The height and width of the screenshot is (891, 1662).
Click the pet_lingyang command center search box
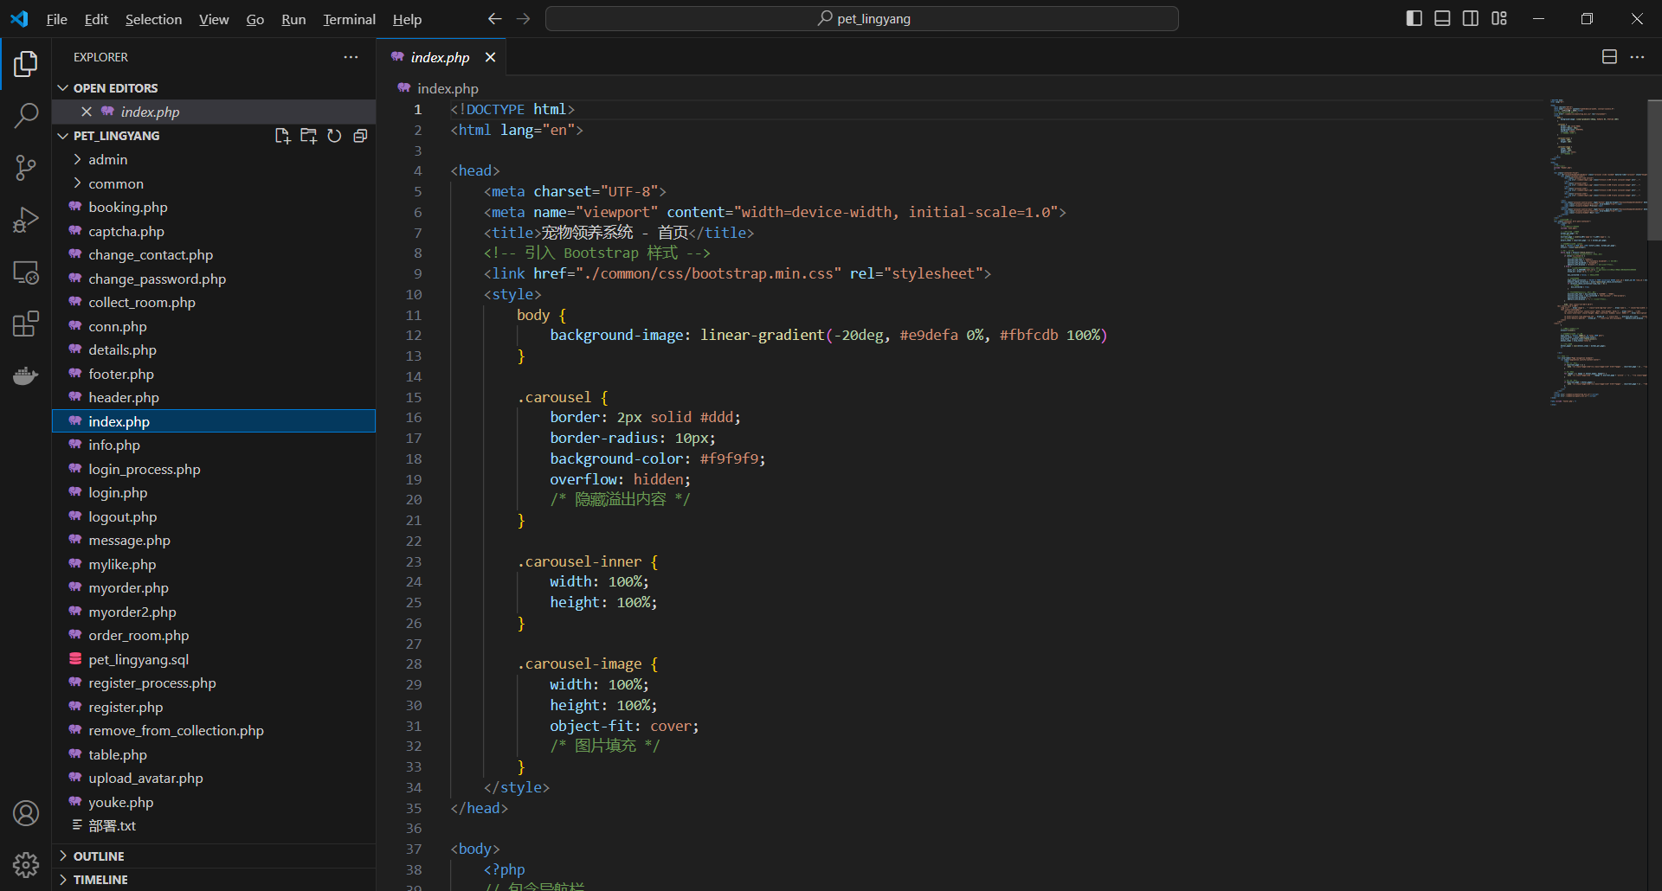[x=862, y=19]
